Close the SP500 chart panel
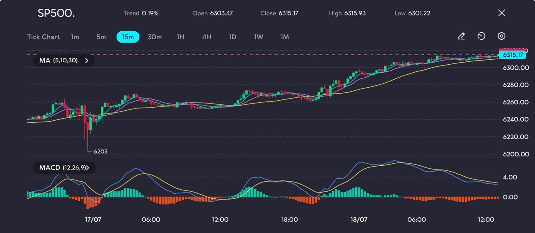The width and height of the screenshot is (535, 233). point(502,13)
